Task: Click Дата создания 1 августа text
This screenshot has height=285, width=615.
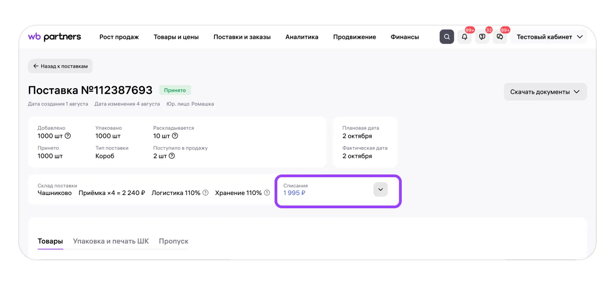Action: pyautogui.click(x=58, y=104)
